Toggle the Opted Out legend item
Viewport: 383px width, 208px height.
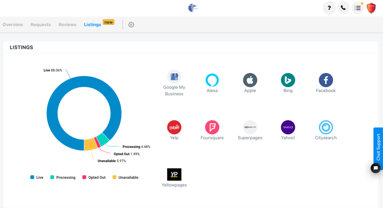coord(94,177)
